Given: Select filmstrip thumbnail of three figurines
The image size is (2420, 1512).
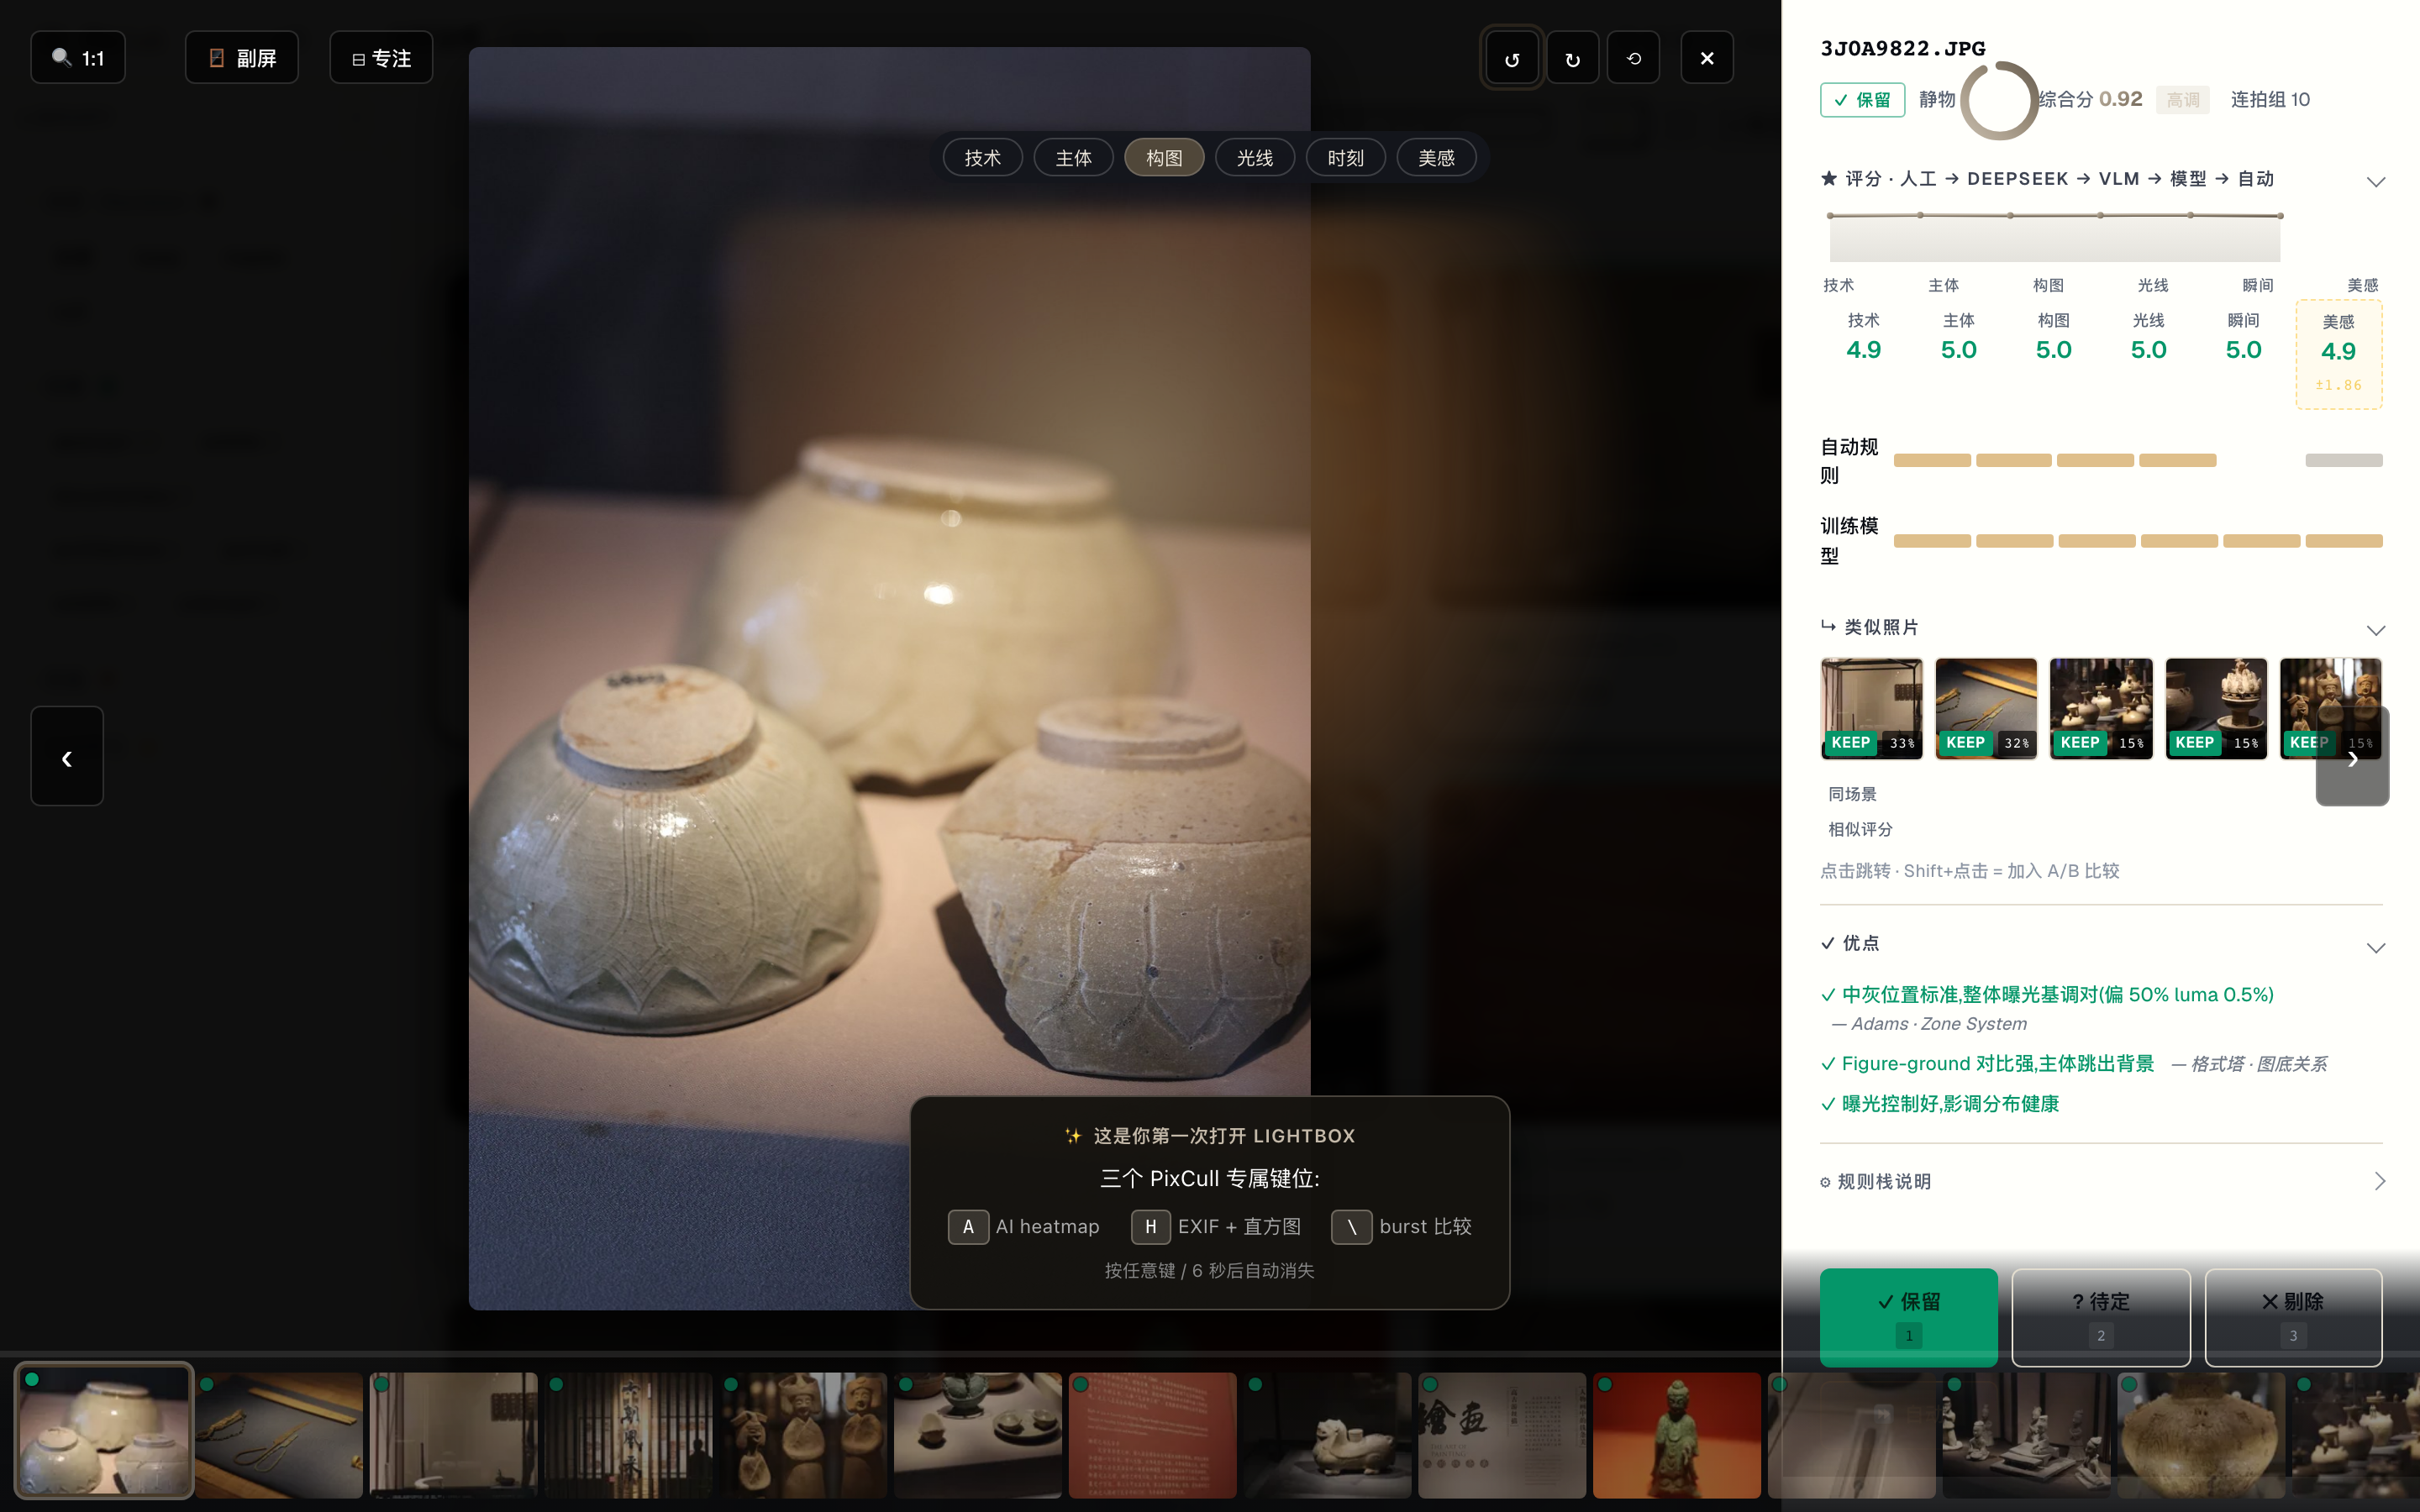Looking at the screenshot, I should coord(803,1434).
